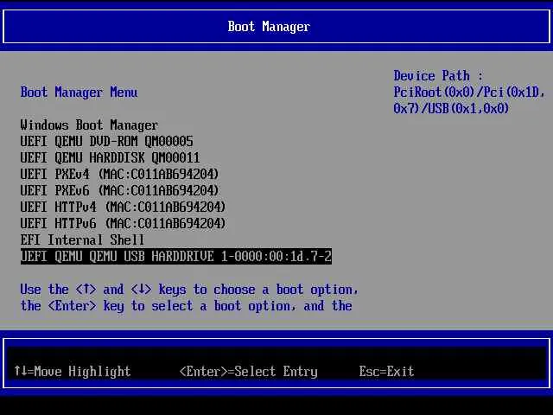Click the arrow keys usage instruction line
Image resolution: width=553 pixels, height=415 pixels.
(189, 290)
